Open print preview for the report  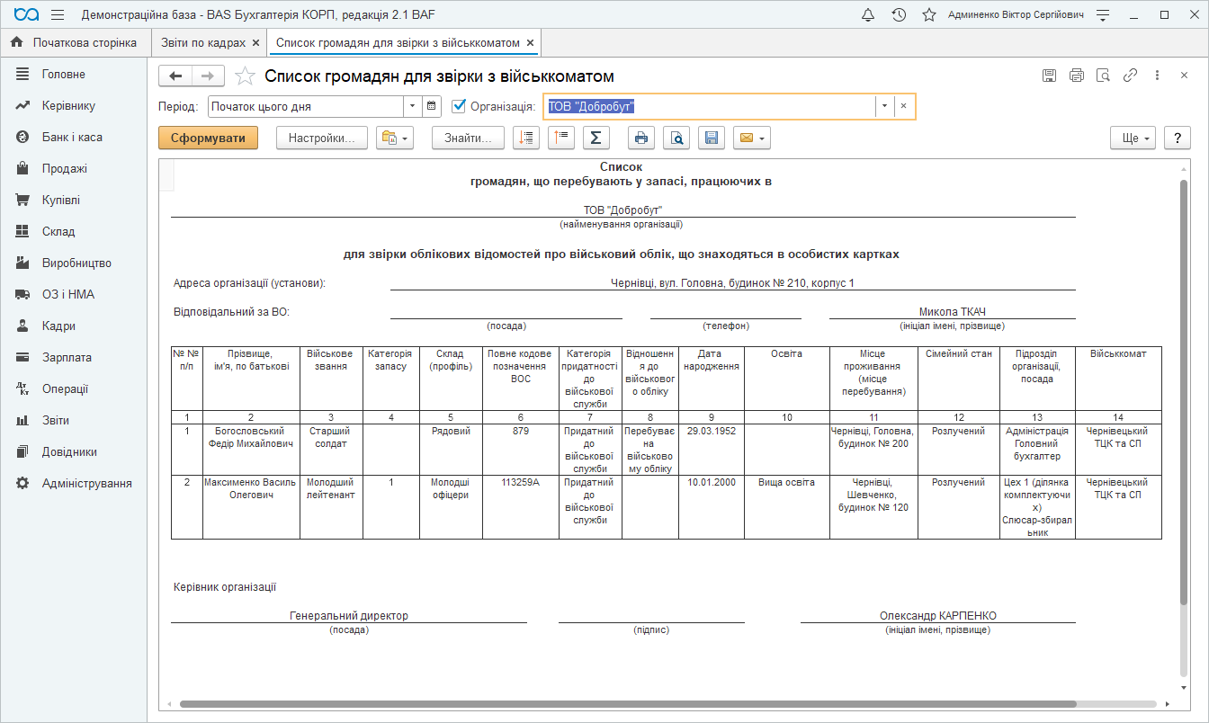676,138
